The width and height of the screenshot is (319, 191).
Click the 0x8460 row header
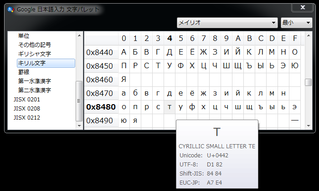pyautogui.click(x=101, y=80)
